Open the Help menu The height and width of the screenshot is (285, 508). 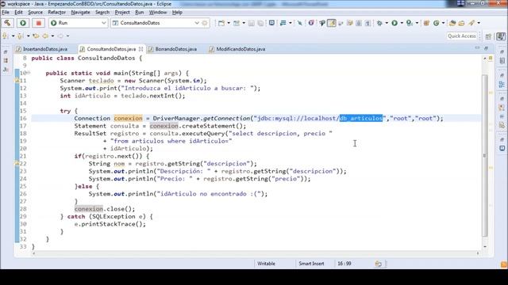click(x=177, y=13)
